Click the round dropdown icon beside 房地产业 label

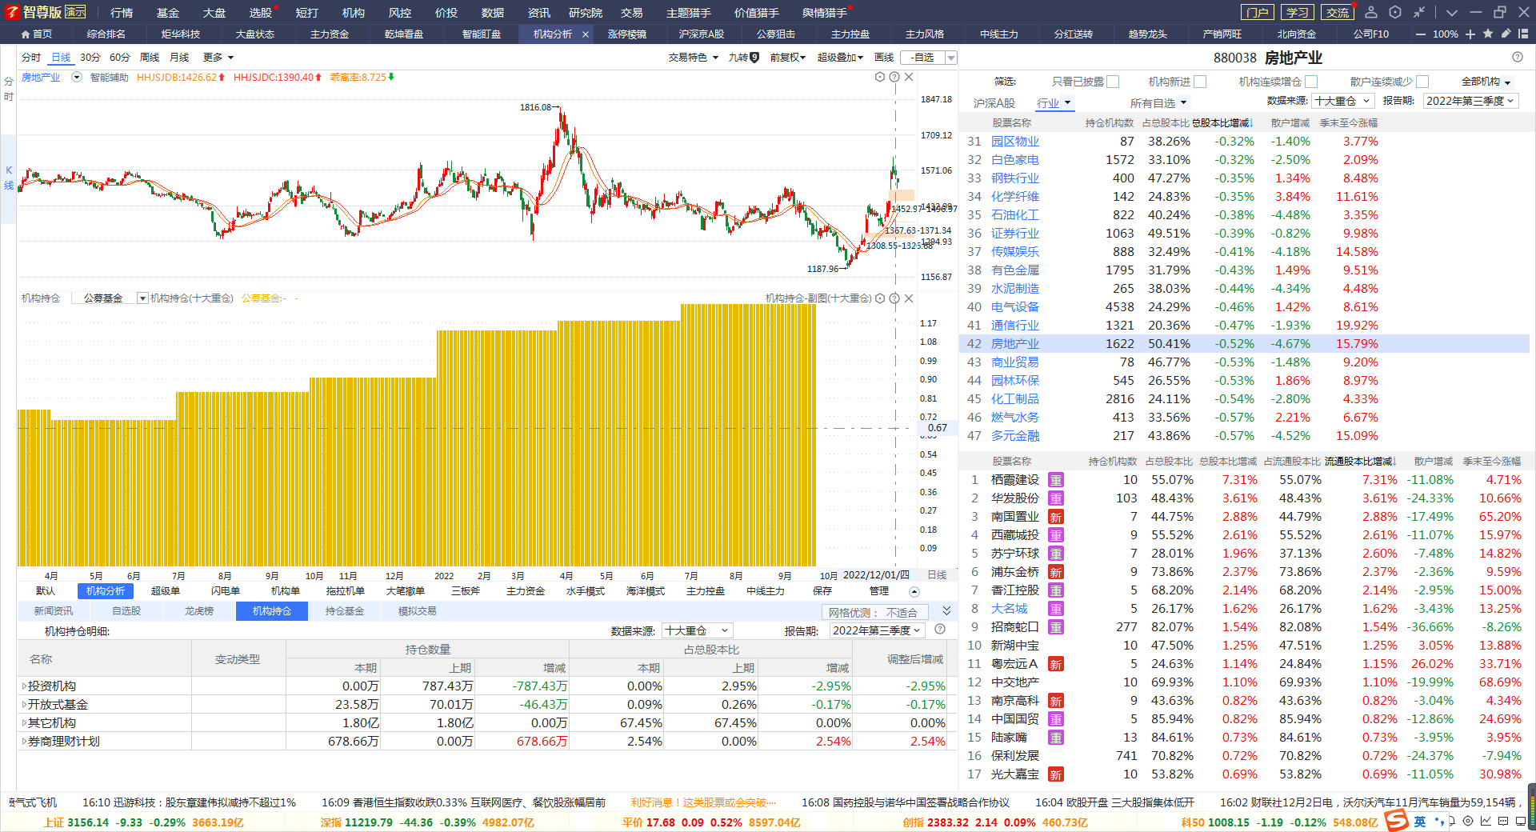pyautogui.click(x=77, y=78)
